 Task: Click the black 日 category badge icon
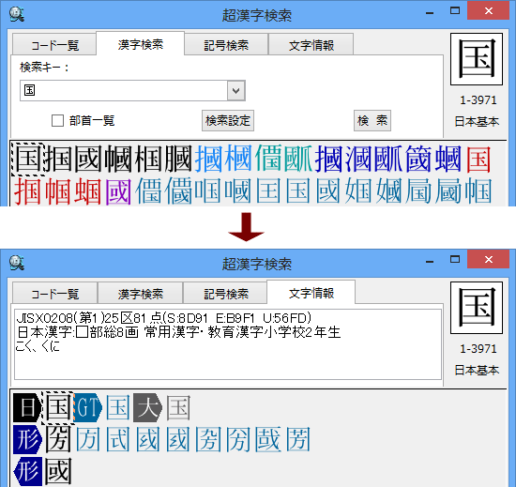pos(27,408)
